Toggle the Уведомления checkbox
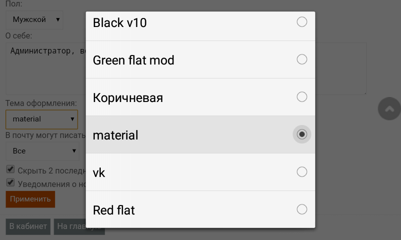Viewport: 401px width, 240px height. [10, 183]
